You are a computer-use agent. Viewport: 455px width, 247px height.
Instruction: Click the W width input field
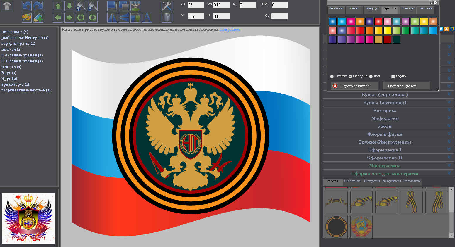pyautogui.click(x=222, y=5)
